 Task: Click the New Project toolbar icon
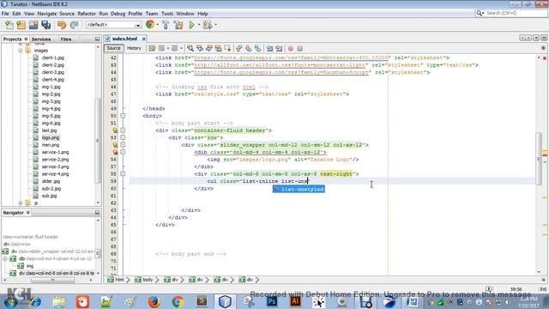point(21,25)
